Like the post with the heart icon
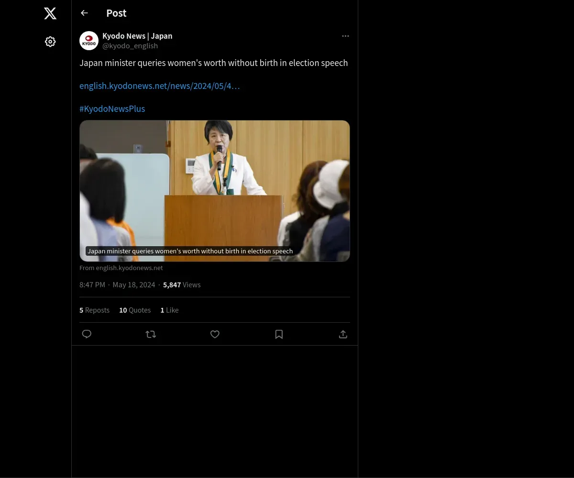 (x=215, y=334)
